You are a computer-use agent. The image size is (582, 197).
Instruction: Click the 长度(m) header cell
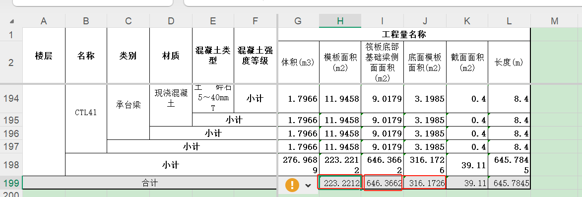509,62
